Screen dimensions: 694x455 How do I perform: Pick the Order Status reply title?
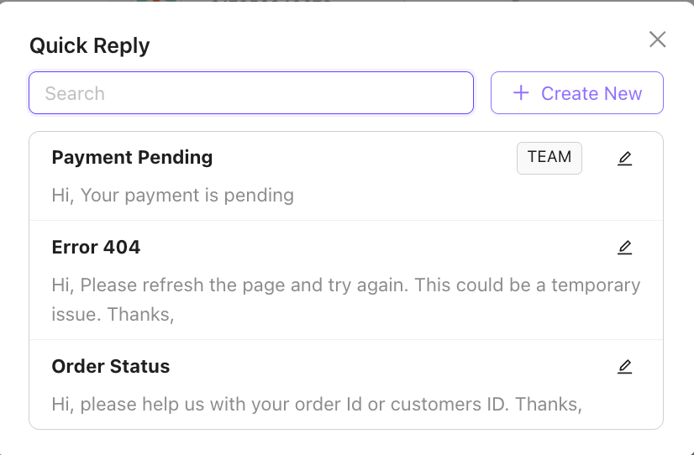[x=111, y=367]
